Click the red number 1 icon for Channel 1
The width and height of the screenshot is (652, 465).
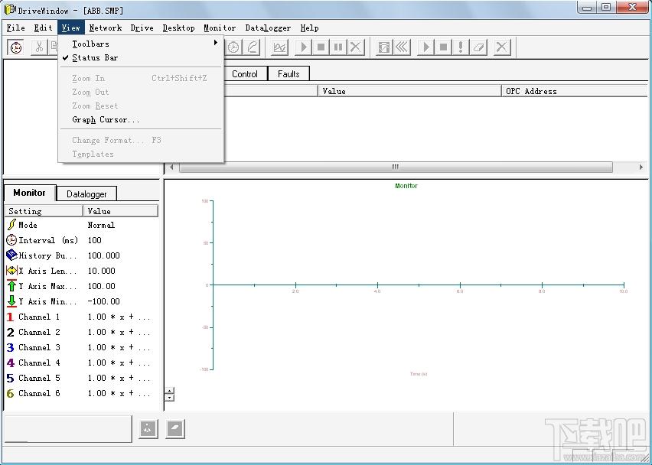(x=11, y=317)
